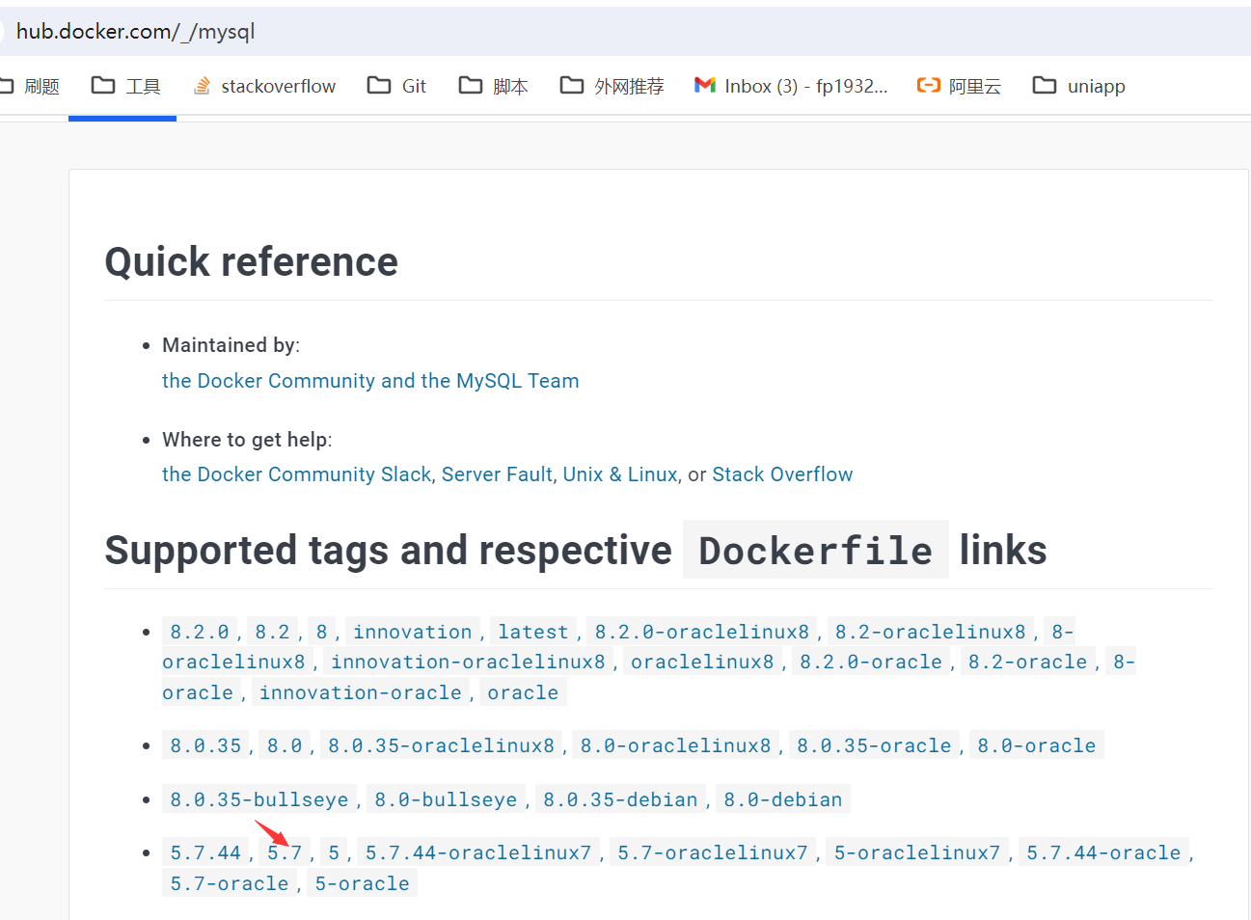Click the innovation-oraclelinux8 tag link
Screen dimensions: 1251x920
[468, 662]
